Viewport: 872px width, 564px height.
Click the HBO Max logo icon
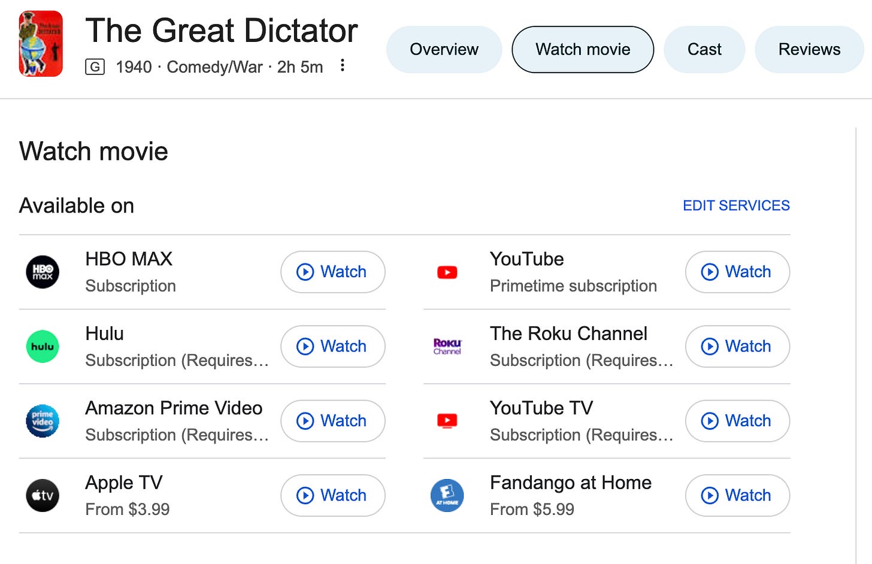click(43, 272)
